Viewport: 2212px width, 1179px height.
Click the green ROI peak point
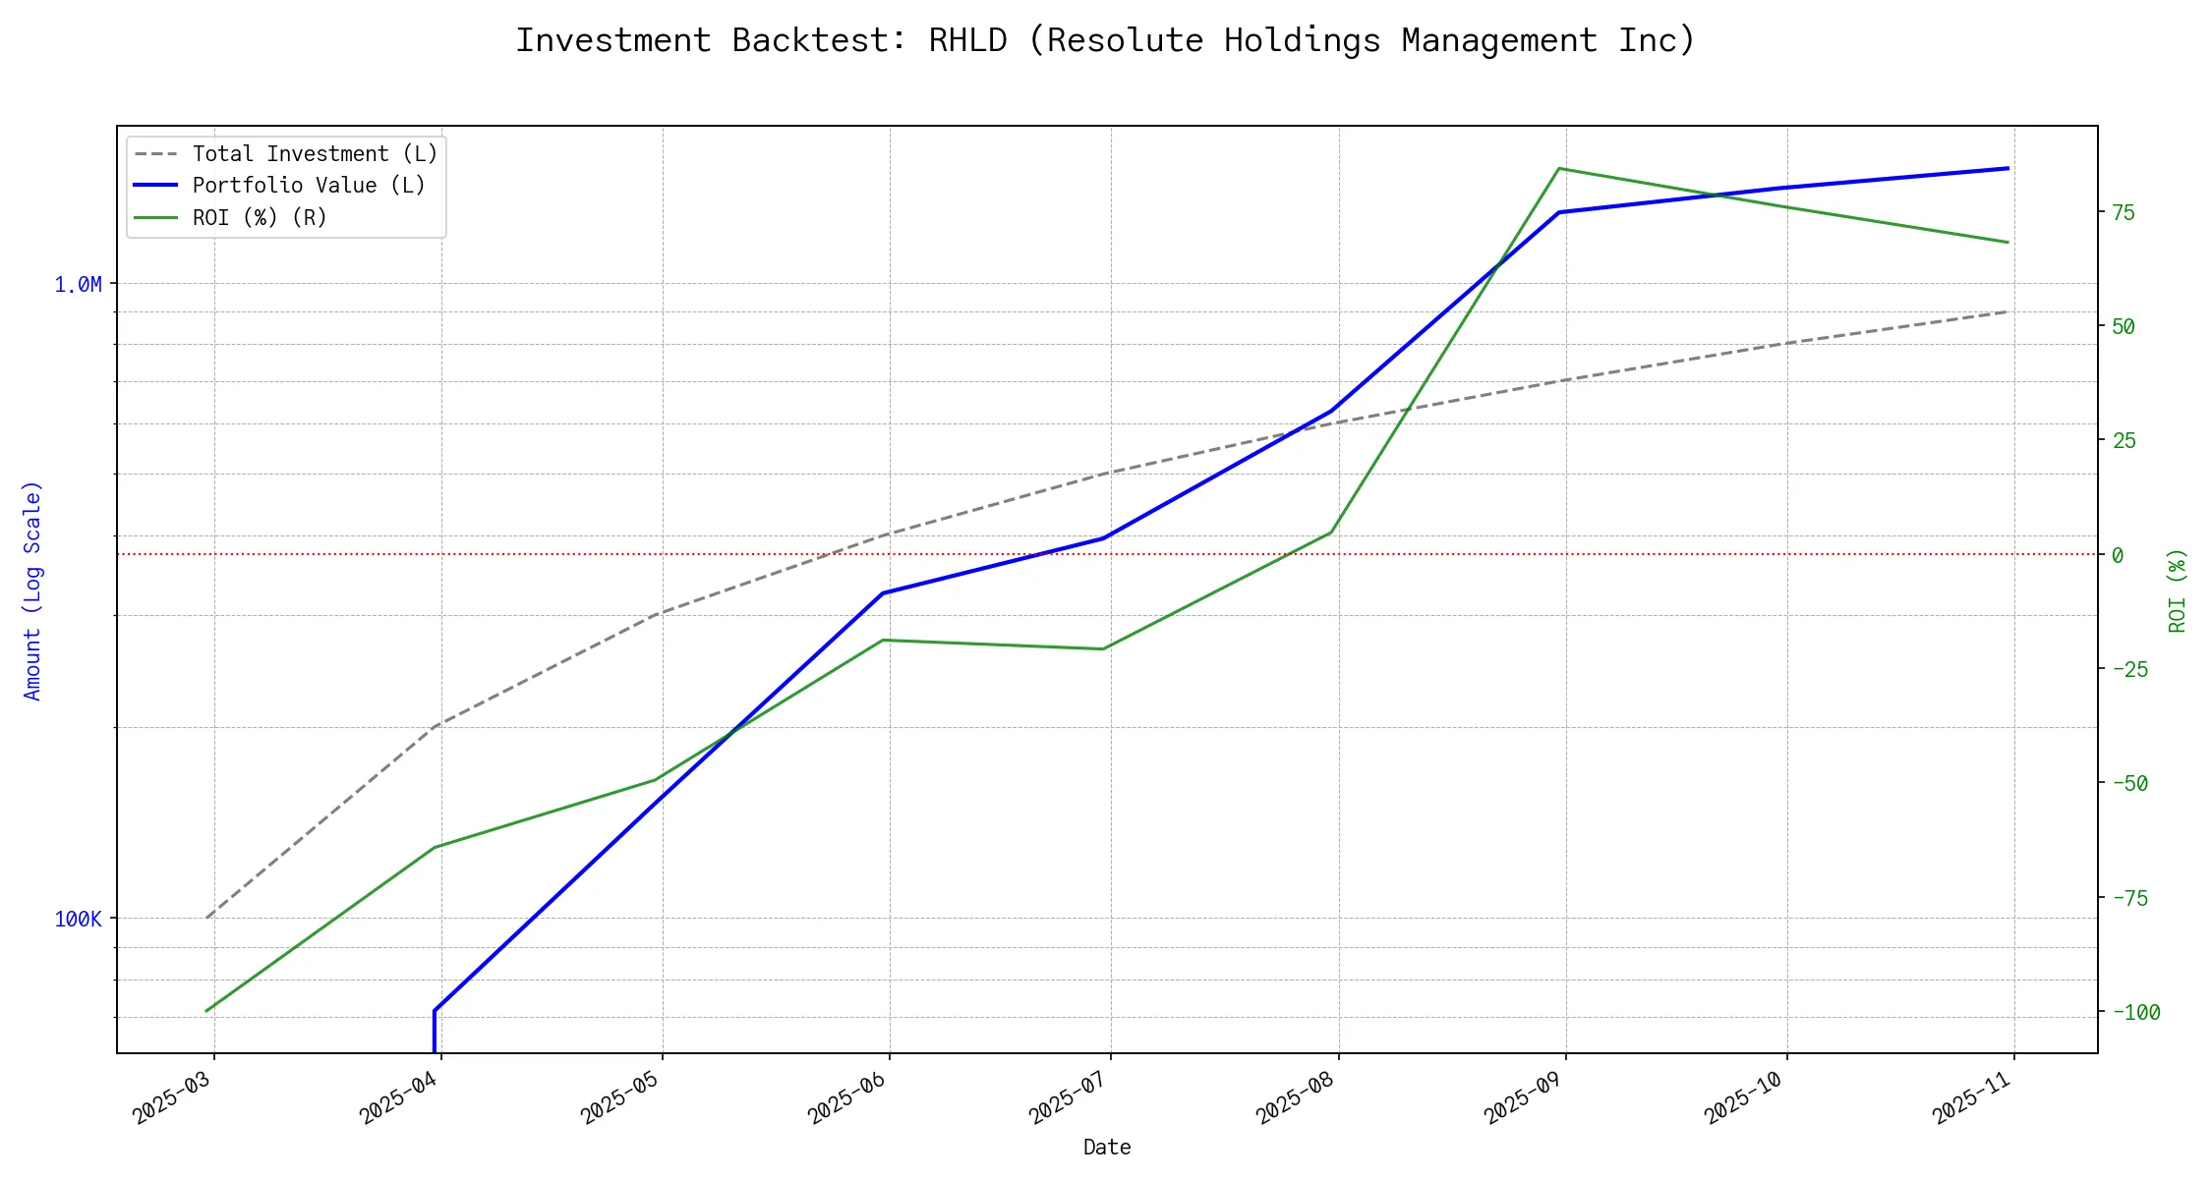pyautogui.click(x=1559, y=169)
